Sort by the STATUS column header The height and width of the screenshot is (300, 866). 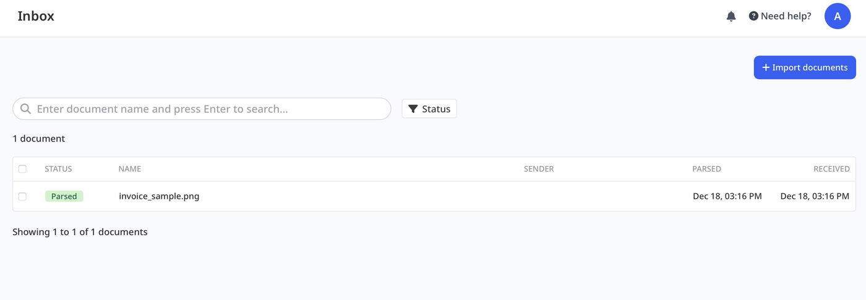58,169
